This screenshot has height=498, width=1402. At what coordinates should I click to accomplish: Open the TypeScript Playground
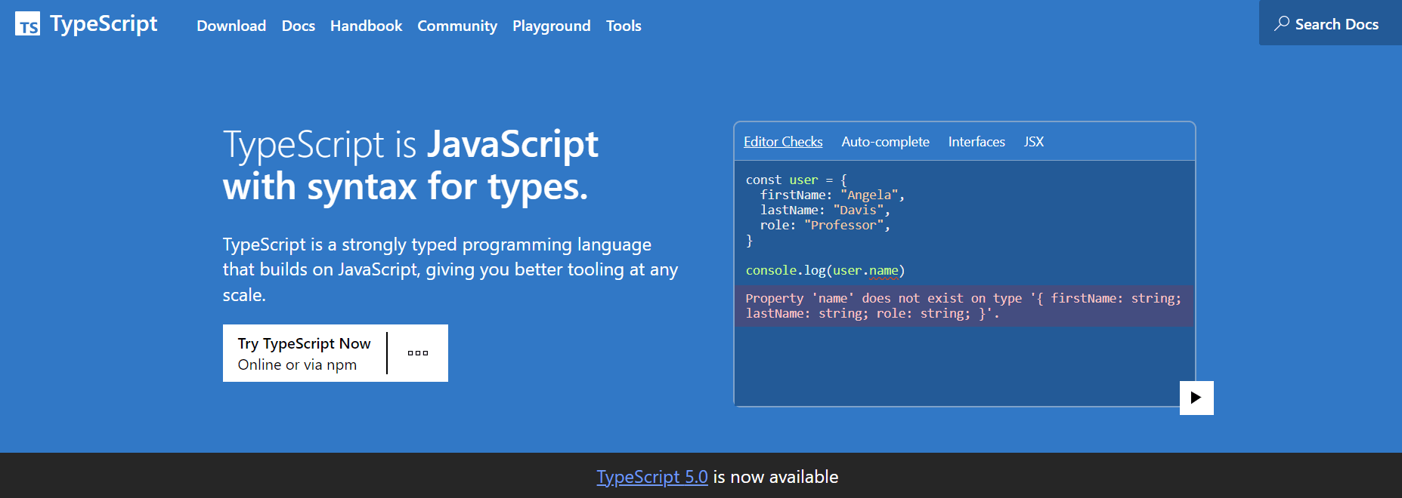(551, 26)
